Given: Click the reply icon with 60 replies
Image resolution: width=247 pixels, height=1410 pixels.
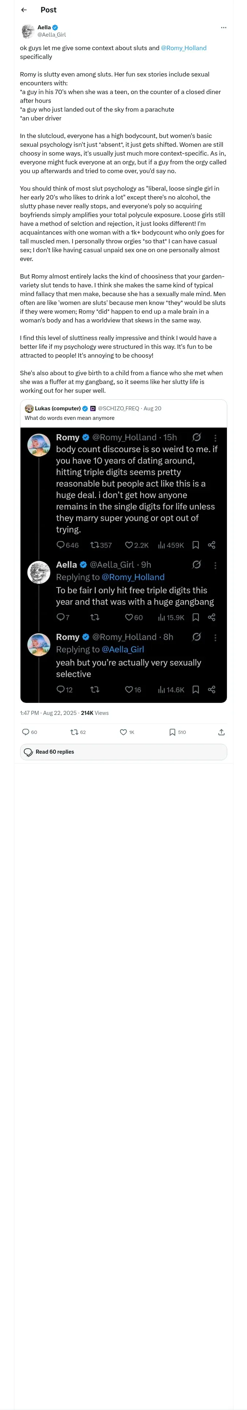Looking at the screenshot, I should [26, 732].
